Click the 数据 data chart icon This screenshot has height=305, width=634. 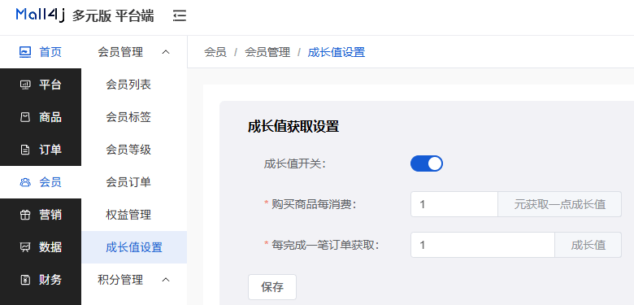pyautogui.click(x=25, y=247)
